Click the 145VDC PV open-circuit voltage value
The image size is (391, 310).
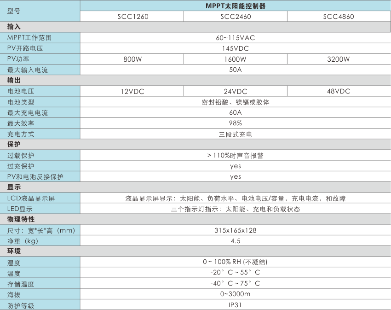click(235, 48)
